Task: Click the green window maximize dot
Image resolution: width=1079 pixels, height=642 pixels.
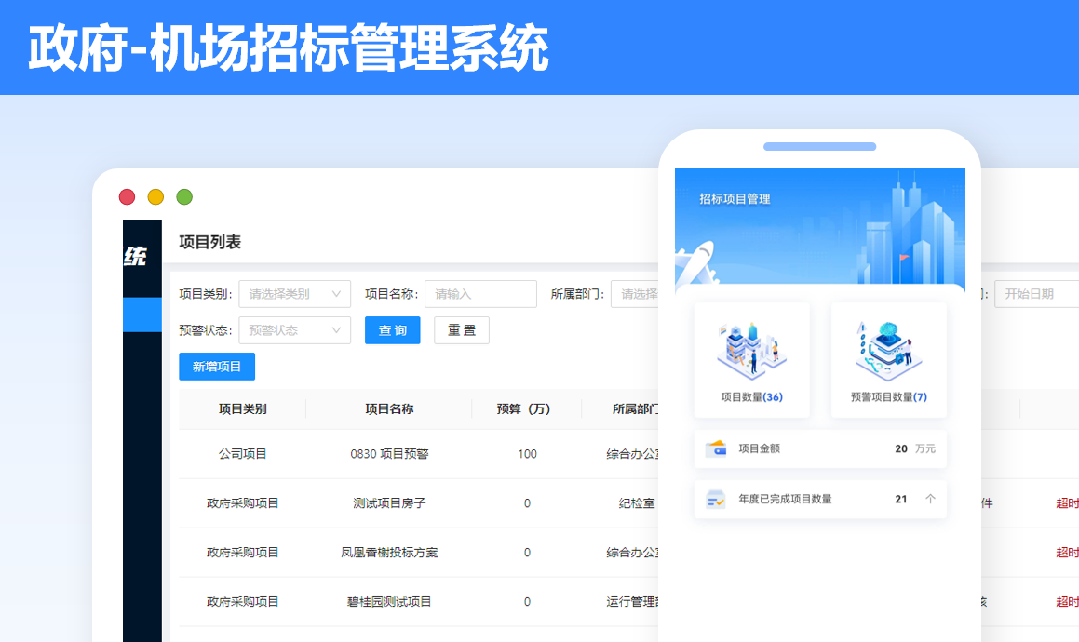Action: tap(184, 197)
